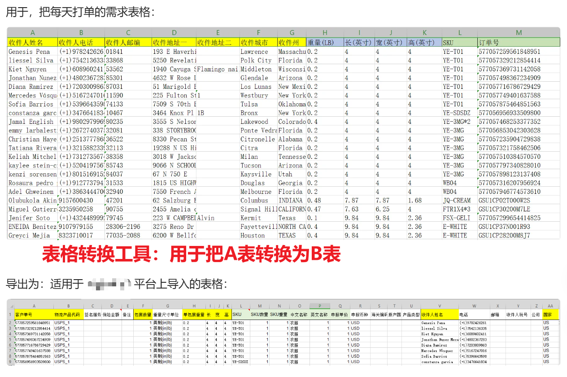567x377 pixels.
Task: Click the Ponte Vedra city cell
Action: pyautogui.click(x=258, y=130)
